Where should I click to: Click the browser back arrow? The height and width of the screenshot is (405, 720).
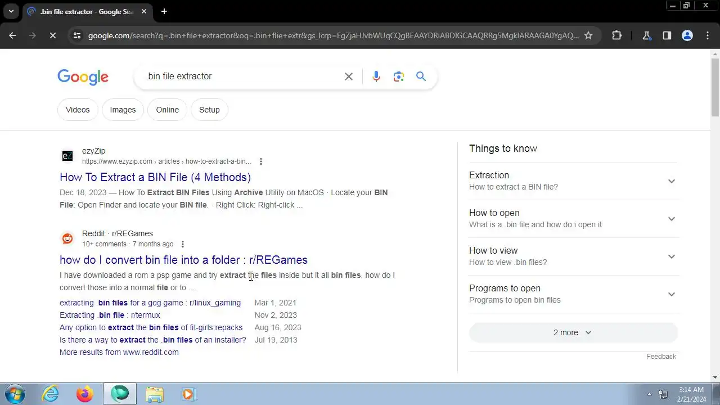pos(12,35)
